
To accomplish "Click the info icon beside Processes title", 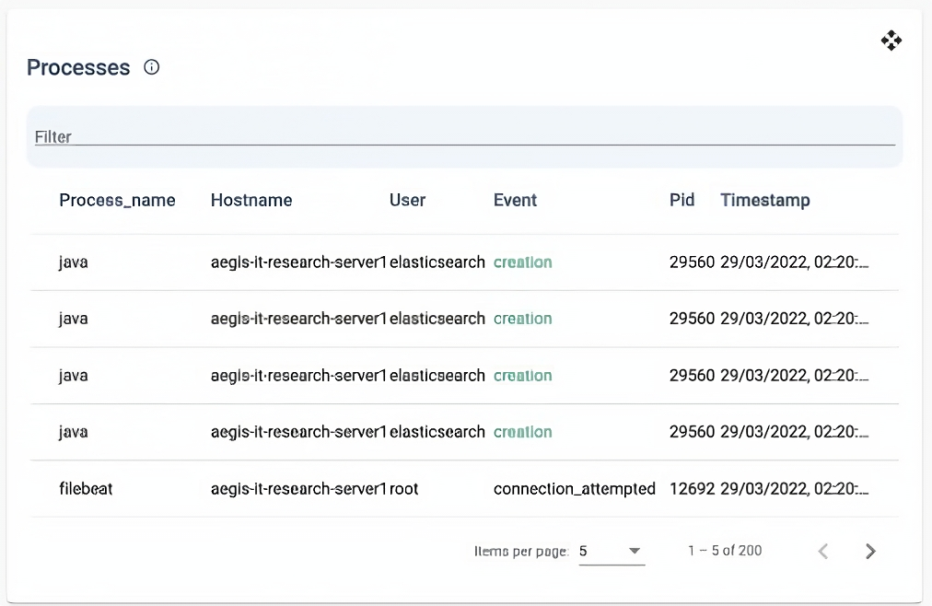I will (x=152, y=67).
